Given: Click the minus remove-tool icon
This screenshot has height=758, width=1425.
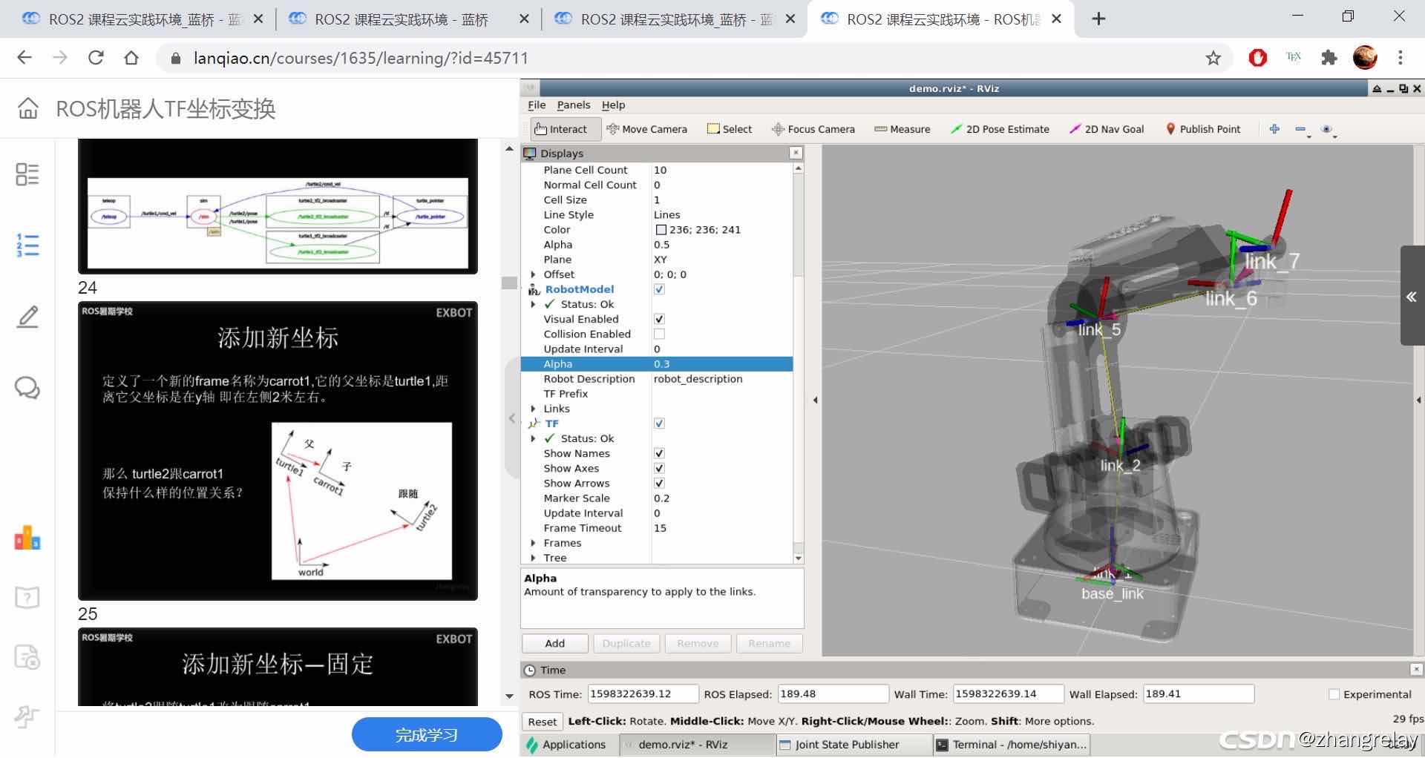Looking at the screenshot, I should click(x=1301, y=130).
